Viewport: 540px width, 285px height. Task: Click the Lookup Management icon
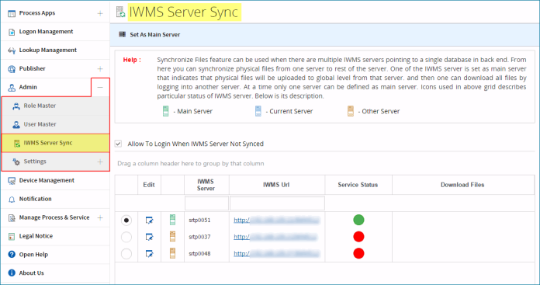point(12,50)
